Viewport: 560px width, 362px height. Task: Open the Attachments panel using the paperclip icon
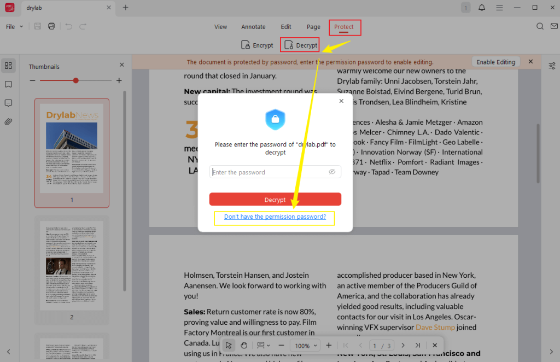pos(9,121)
